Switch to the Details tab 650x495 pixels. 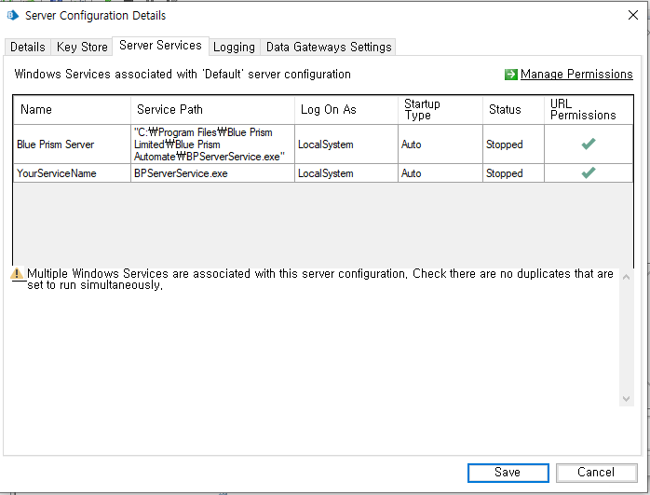point(28,47)
